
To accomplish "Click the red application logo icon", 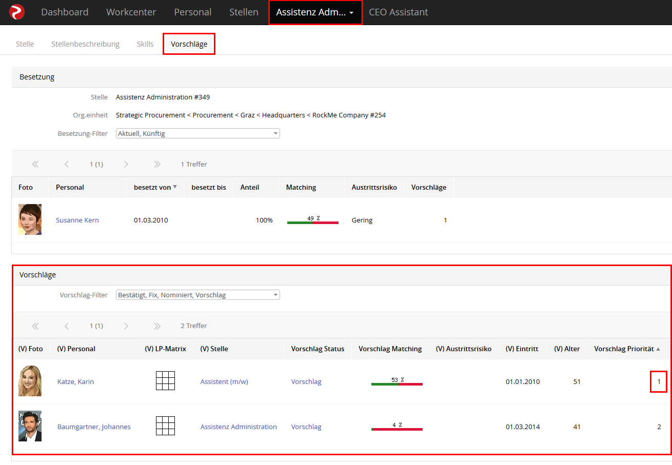I will click(x=17, y=12).
